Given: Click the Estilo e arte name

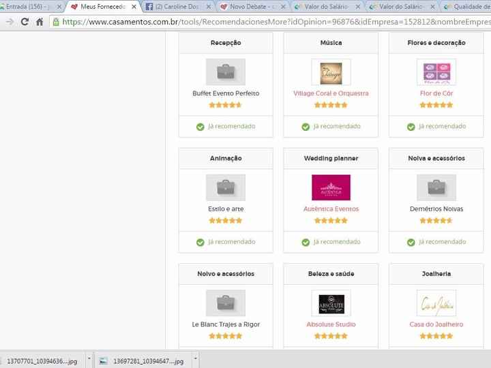Looking at the screenshot, I should (226, 209).
